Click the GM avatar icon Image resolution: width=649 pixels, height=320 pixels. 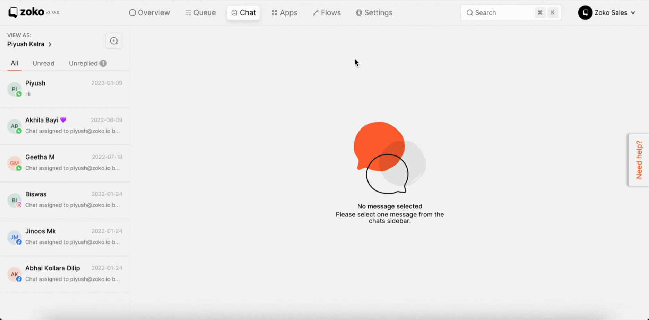point(15,163)
